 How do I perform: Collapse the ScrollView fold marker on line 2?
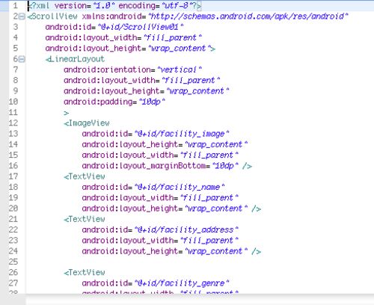22,16
